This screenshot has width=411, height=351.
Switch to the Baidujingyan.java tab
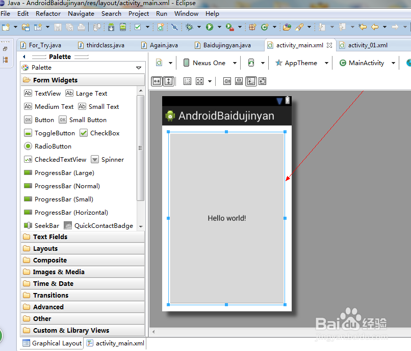[223, 45]
